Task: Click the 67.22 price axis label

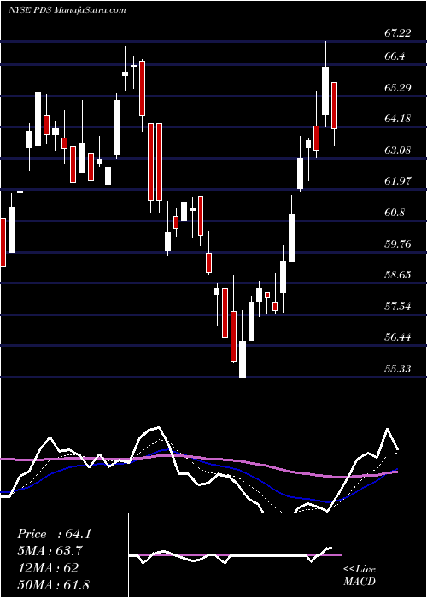Action: click(397, 33)
